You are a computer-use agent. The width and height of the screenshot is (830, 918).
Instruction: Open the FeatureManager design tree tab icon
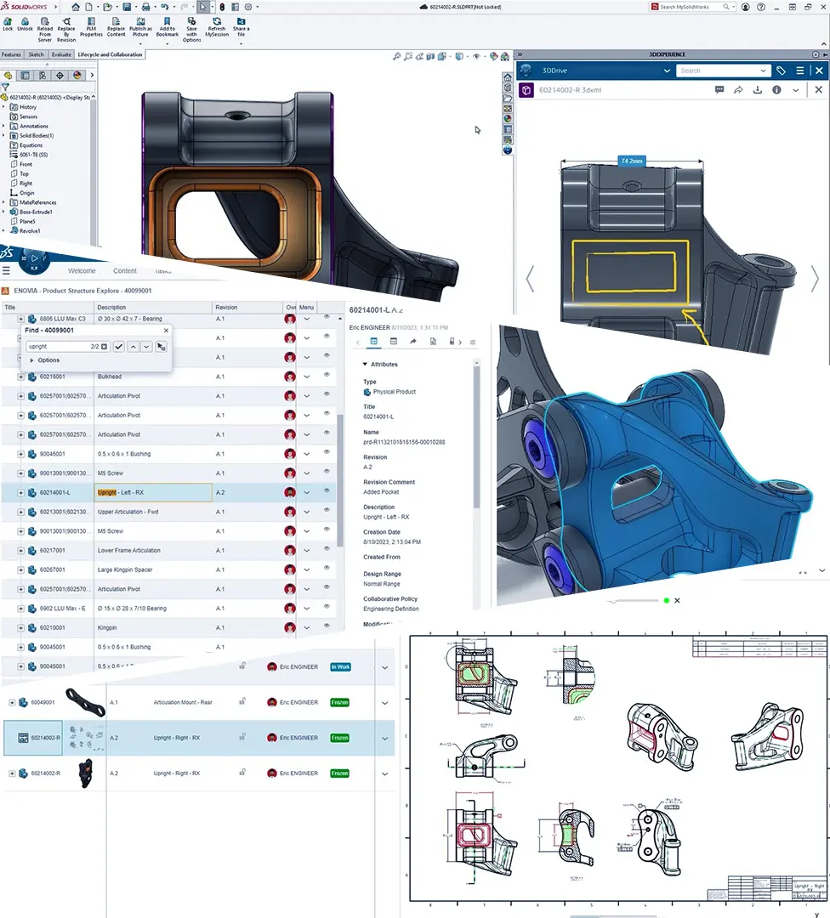9,75
